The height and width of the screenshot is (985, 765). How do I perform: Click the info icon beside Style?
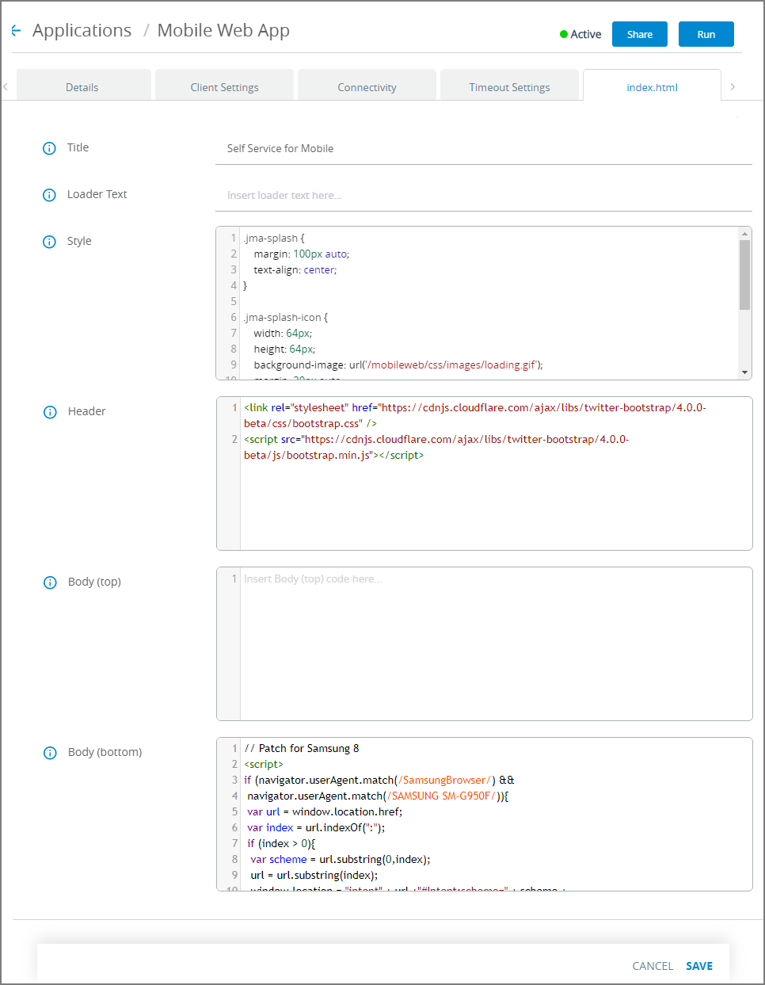49,242
